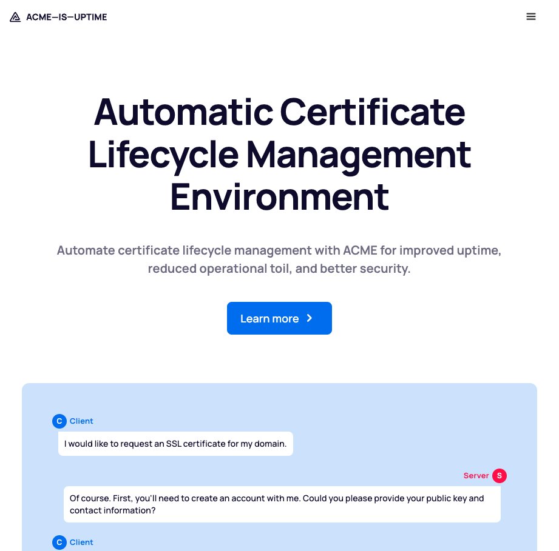Screen dimensions: 559x551
Task: Click the main heading Automatic Certificate Lifecycle
Action: pos(279,154)
